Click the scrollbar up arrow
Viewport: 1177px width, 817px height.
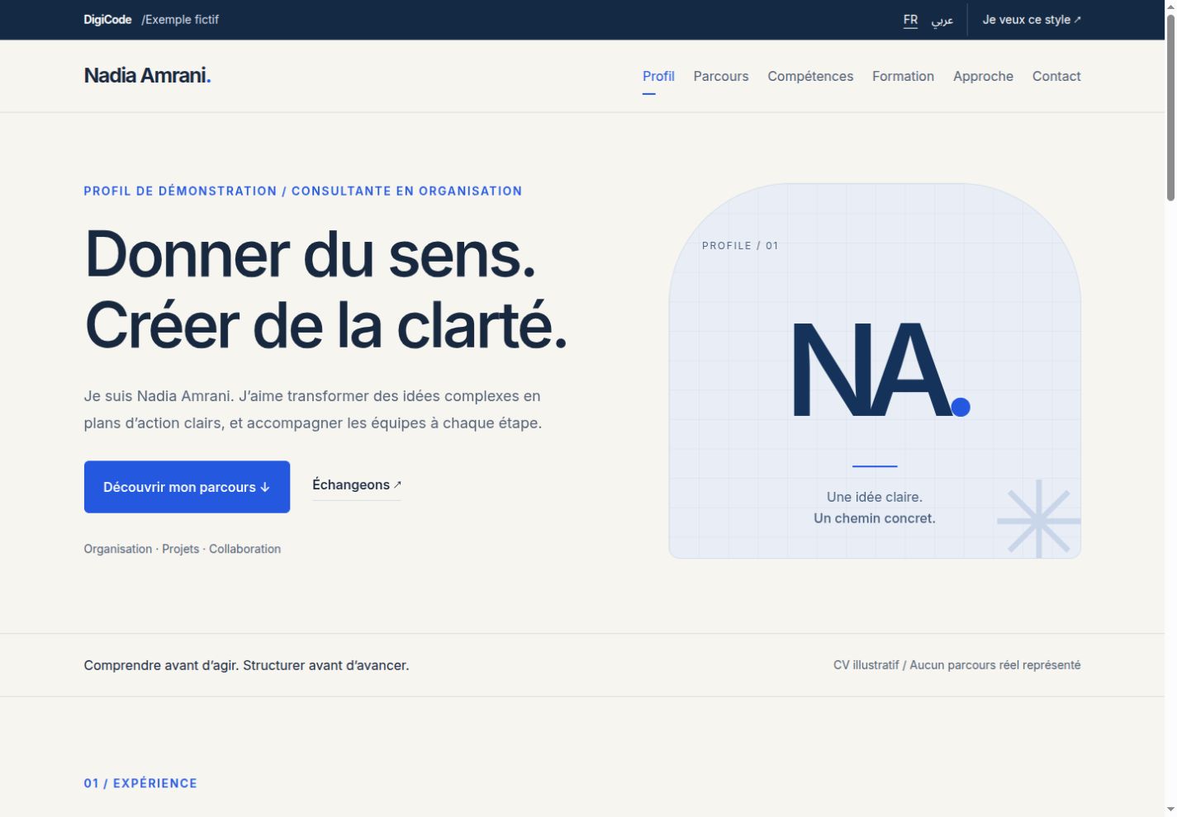[x=1170, y=7]
